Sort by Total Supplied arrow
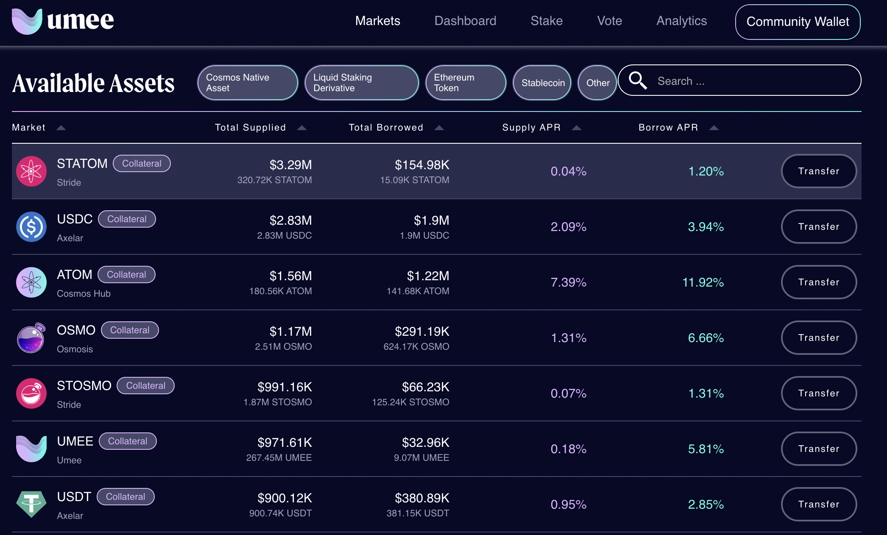887x535 pixels. point(302,128)
